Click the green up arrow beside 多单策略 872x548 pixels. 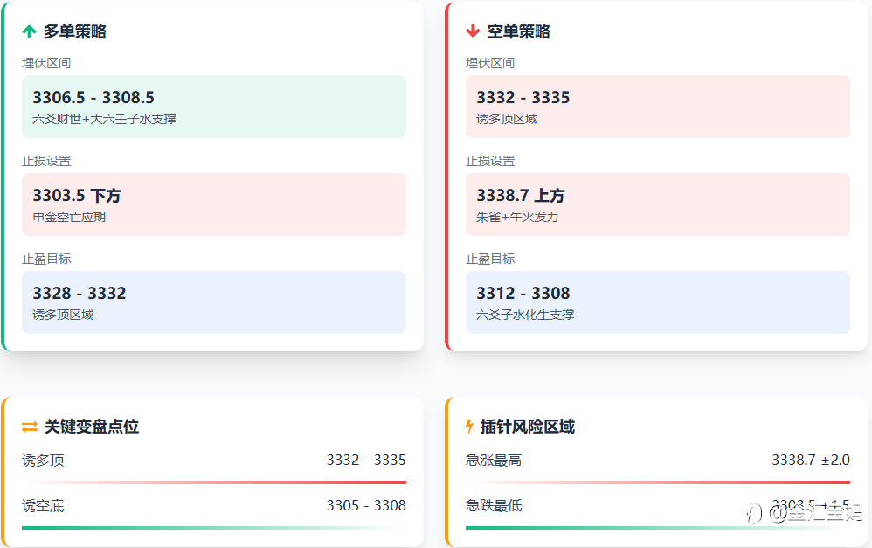pyautogui.click(x=29, y=31)
